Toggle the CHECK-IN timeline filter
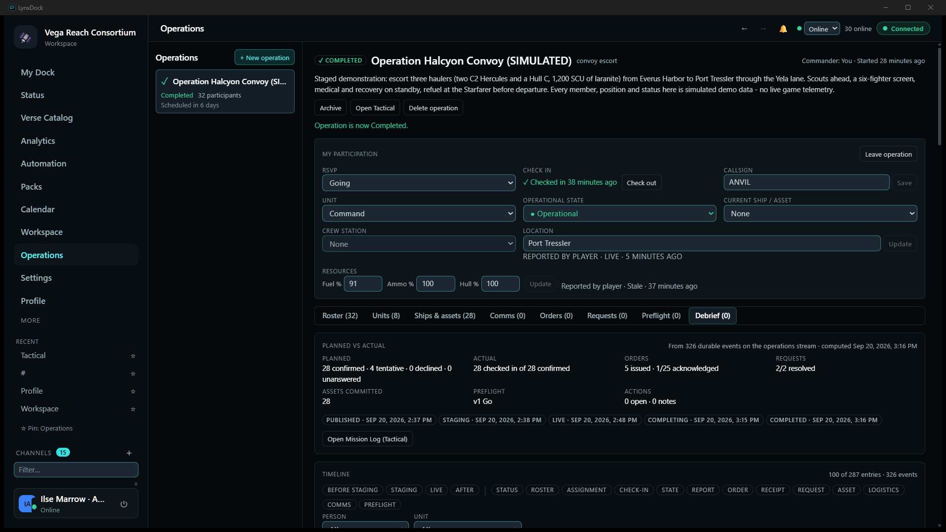This screenshot has width=946, height=532. [x=634, y=490]
